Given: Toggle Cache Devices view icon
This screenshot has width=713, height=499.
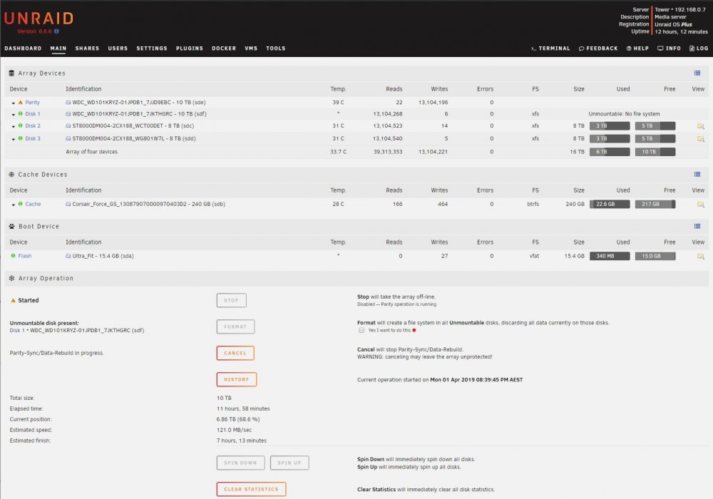Looking at the screenshot, I should pos(697,175).
